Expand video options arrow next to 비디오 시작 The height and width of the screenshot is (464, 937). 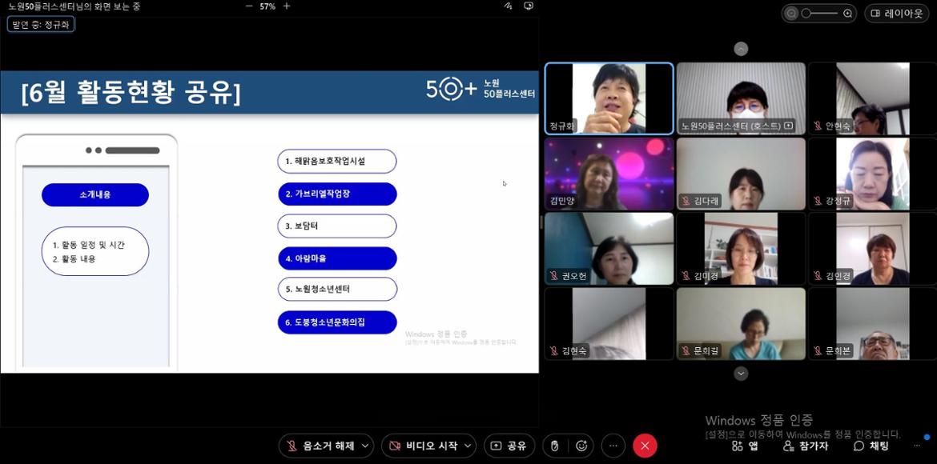(468, 446)
